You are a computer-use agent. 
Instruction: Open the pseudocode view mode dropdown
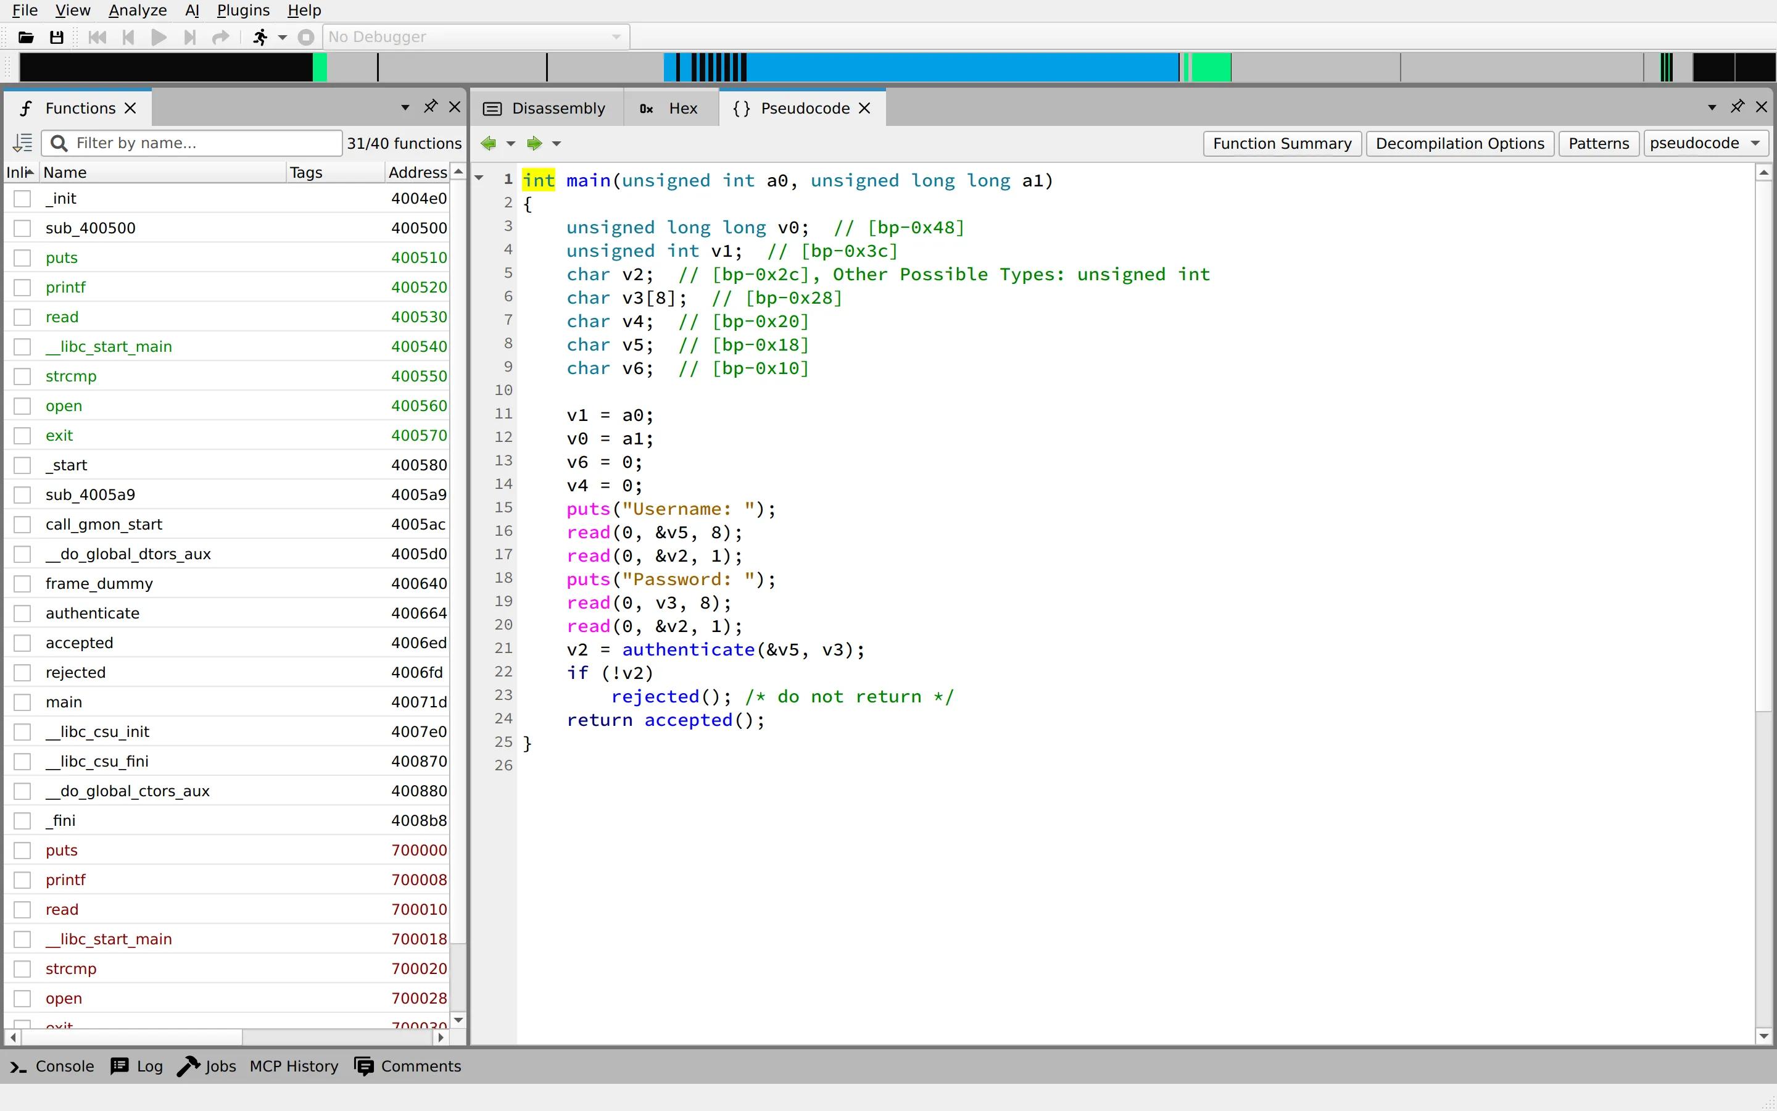click(x=1705, y=143)
